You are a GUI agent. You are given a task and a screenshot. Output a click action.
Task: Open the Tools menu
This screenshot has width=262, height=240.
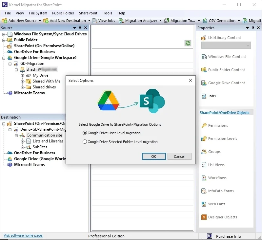108,13
